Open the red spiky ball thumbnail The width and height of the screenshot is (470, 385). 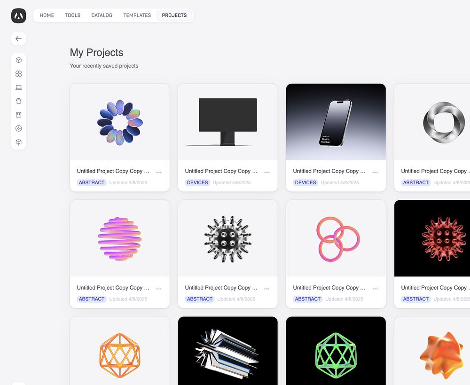pos(432,238)
